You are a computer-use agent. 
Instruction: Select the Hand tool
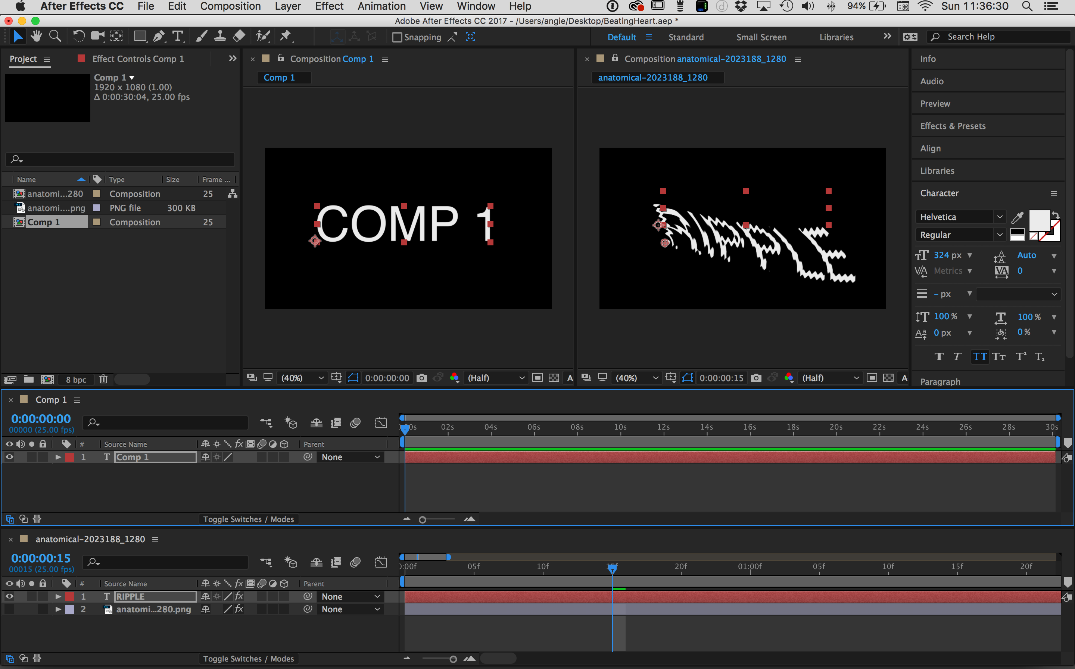(x=36, y=36)
